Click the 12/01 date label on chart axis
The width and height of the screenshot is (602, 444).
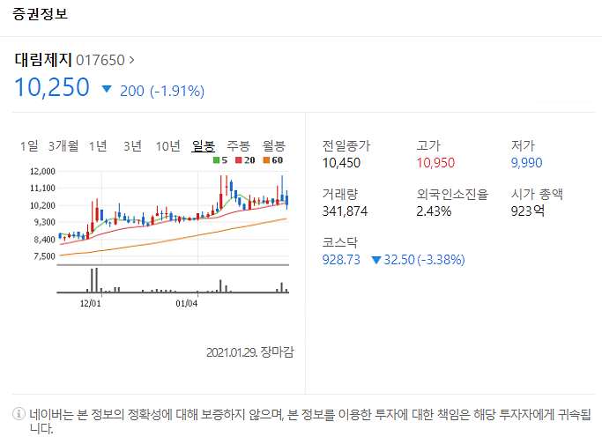(90, 304)
